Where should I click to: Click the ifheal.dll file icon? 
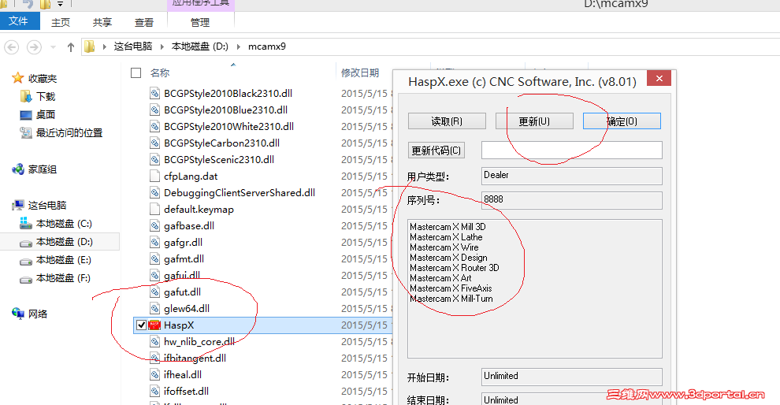pos(154,374)
